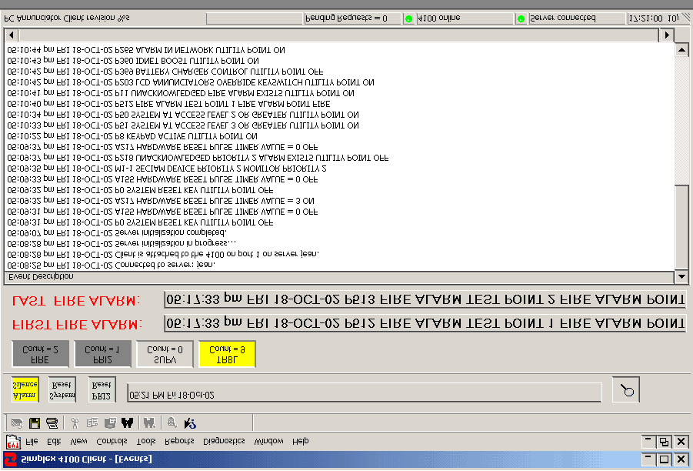This screenshot has width=693, height=471.
Task: Click the green LED beside 4100 online
Action: point(409,18)
